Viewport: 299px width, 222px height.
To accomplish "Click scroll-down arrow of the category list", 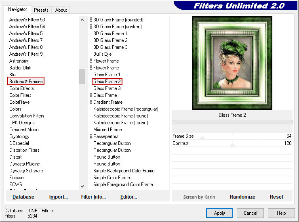I will click(x=82, y=186).
